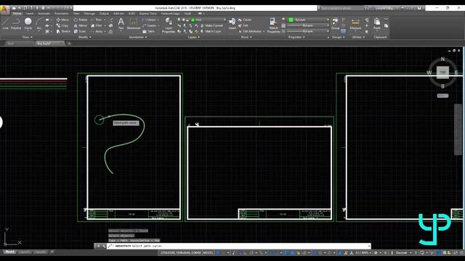The width and height of the screenshot is (465, 261).
Task: Click the Linear dimension tool
Action: point(150,20)
